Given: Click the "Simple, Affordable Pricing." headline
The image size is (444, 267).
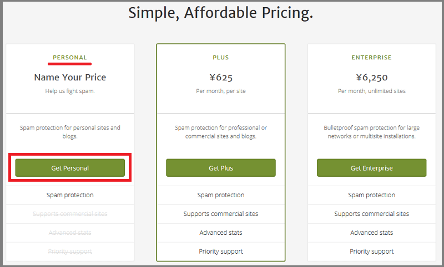Looking at the screenshot, I should (x=221, y=13).
